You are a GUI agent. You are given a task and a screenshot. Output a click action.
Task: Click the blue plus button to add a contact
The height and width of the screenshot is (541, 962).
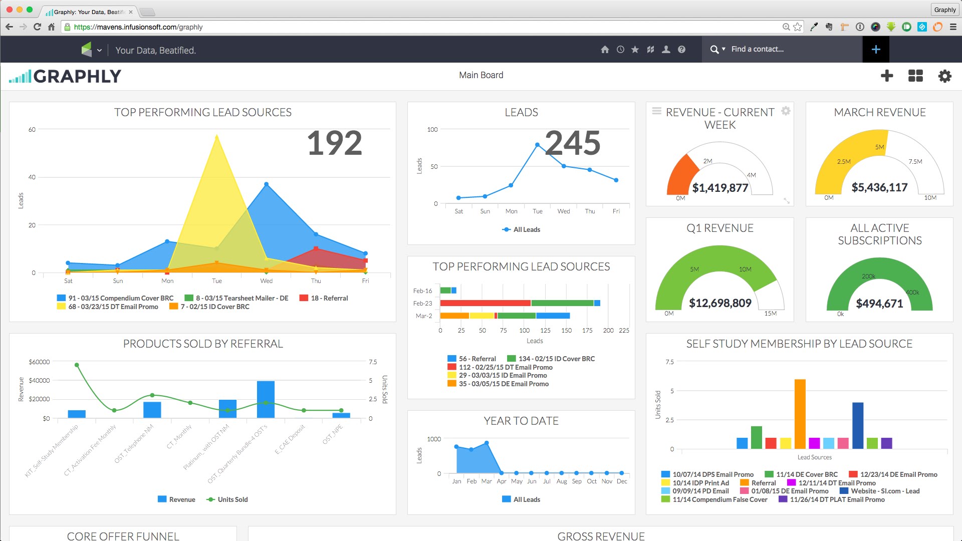pos(876,49)
